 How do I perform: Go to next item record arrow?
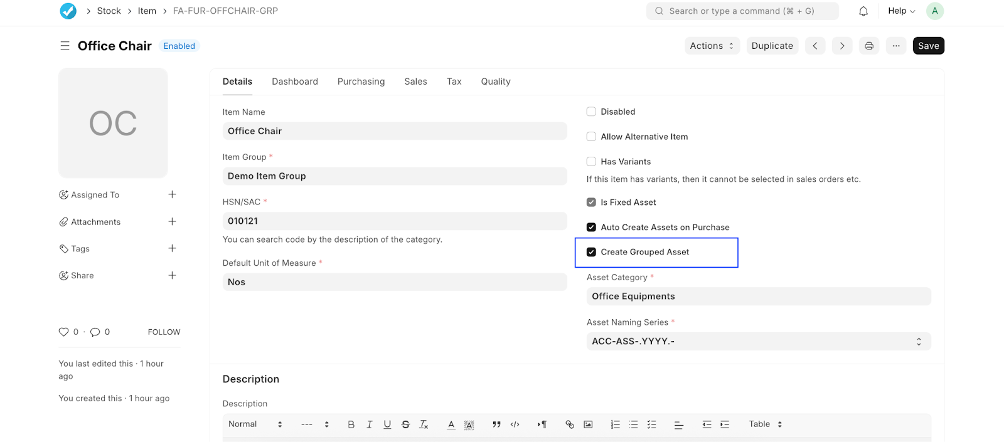click(842, 46)
